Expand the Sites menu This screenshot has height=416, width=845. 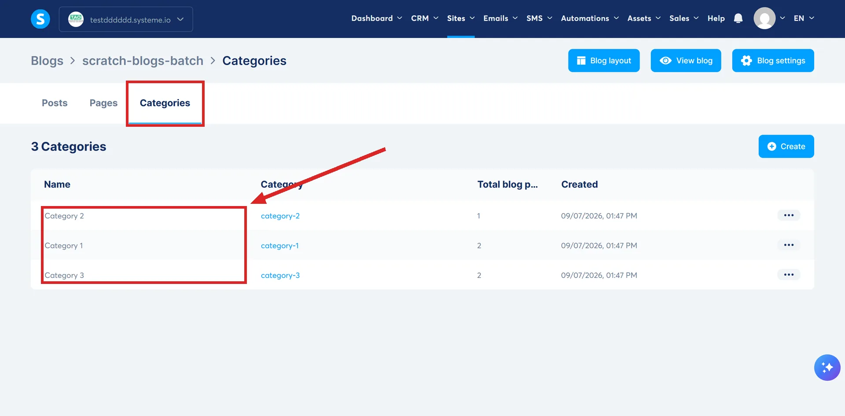coord(461,18)
